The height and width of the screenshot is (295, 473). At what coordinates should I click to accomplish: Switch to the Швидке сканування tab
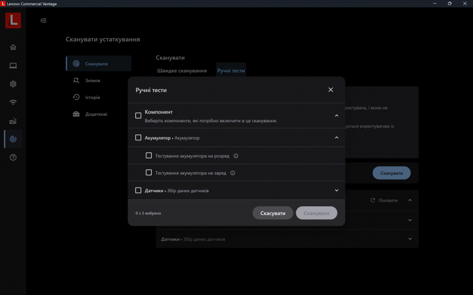182,71
